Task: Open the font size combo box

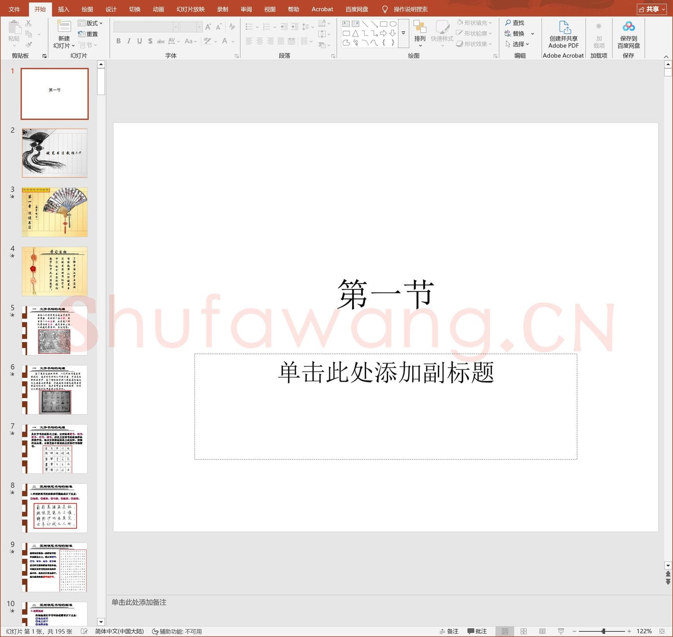Action: click(191, 27)
